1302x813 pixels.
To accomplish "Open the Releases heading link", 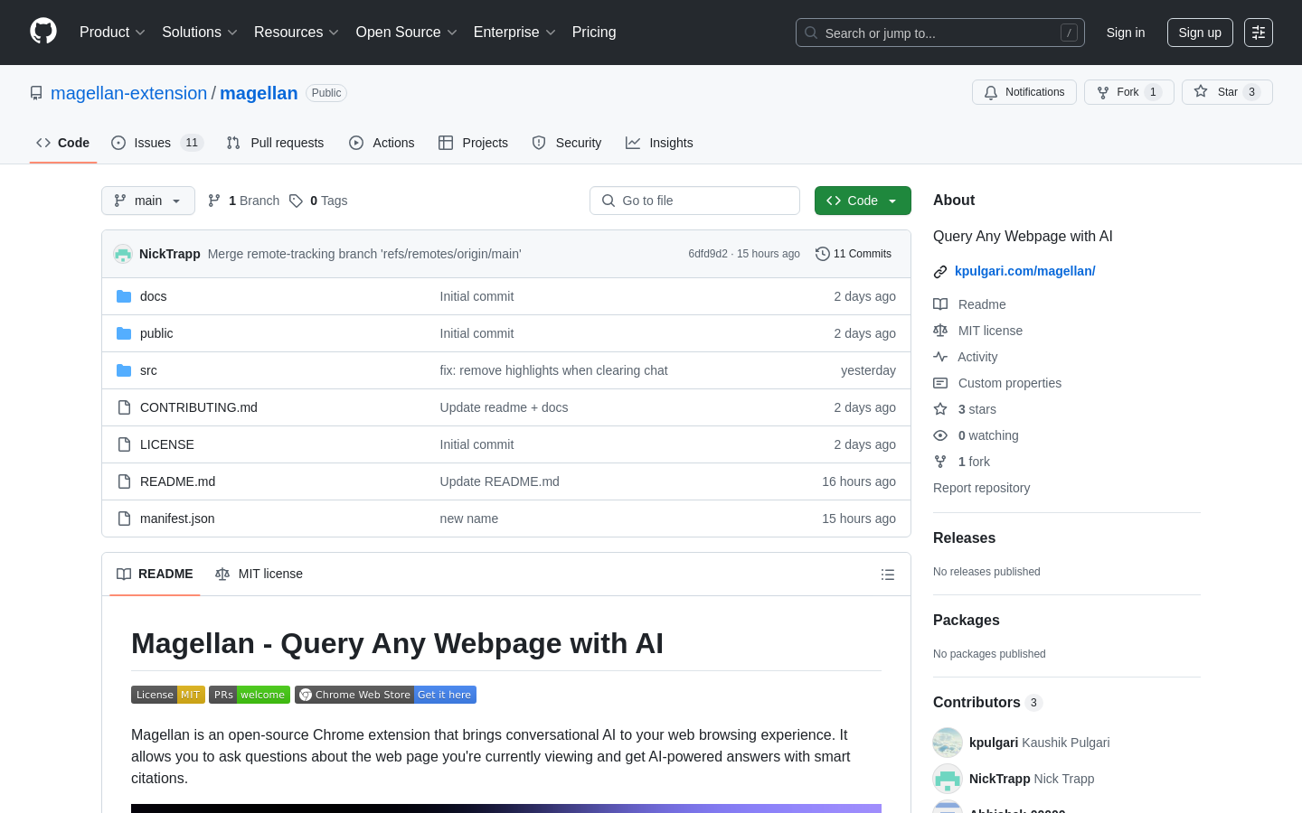I will (964, 537).
